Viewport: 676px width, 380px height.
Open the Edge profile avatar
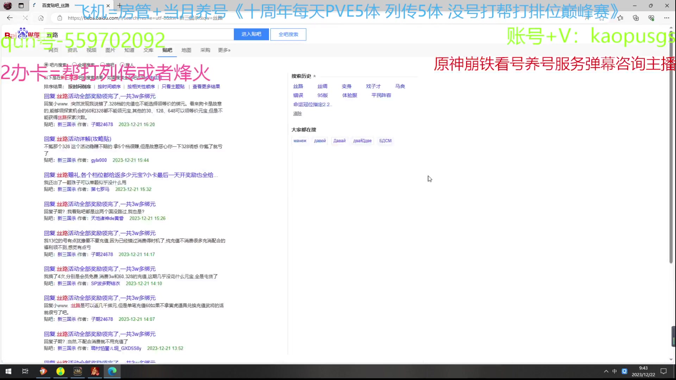pos(8,6)
